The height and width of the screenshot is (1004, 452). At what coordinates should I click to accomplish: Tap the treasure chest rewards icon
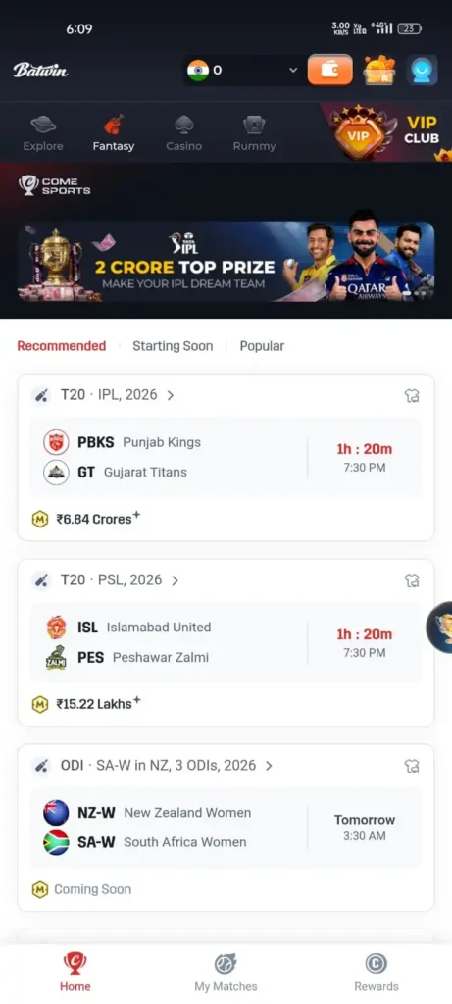(379, 70)
